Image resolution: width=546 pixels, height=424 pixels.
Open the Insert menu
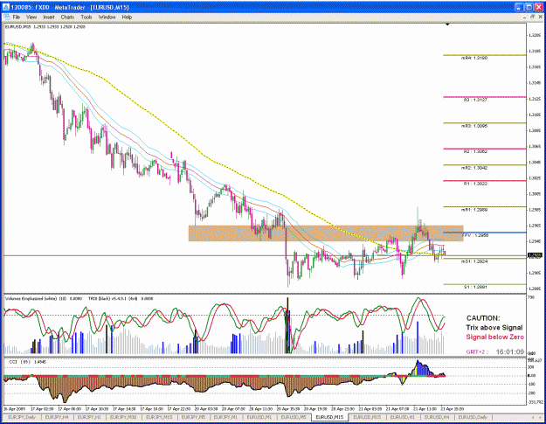tap(49, 17)
